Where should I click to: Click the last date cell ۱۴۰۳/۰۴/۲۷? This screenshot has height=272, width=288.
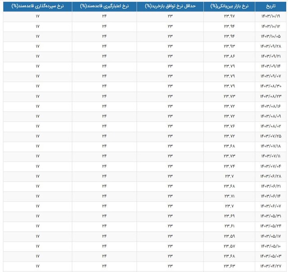[x=268, y=265]
